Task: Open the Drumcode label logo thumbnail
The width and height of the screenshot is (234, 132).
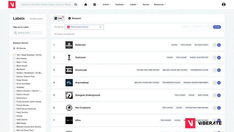Action: click(x=69, y=70)
